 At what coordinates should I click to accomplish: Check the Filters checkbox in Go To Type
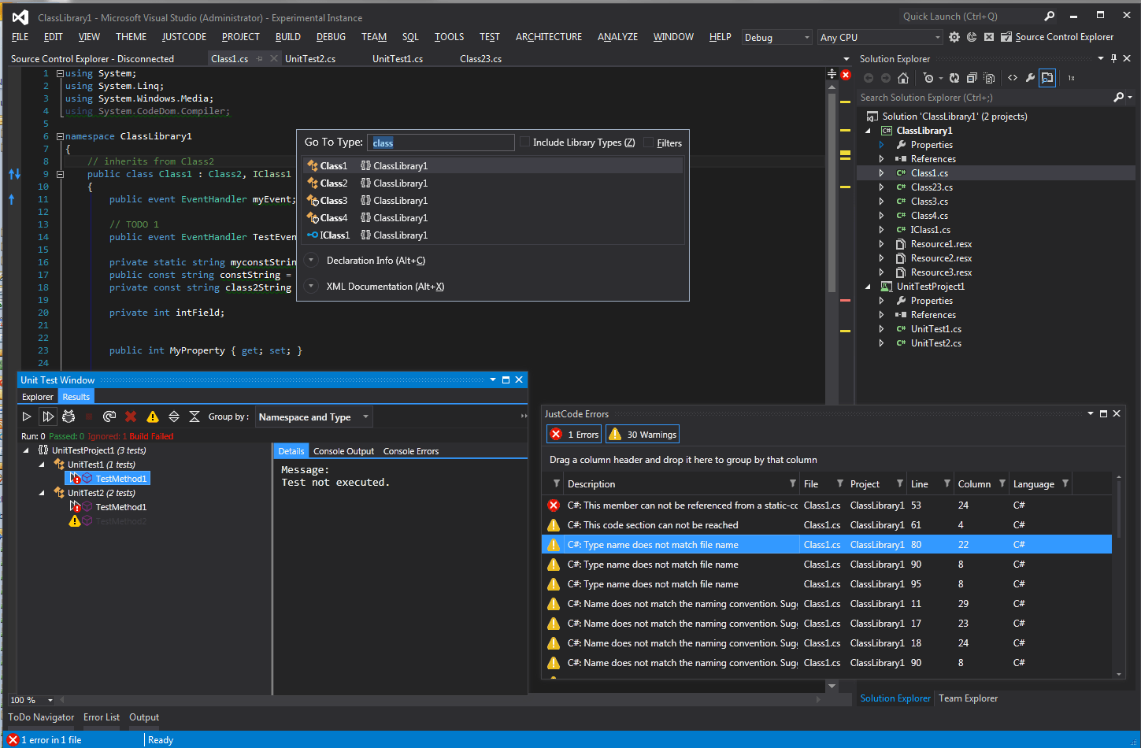coord(649,143)
